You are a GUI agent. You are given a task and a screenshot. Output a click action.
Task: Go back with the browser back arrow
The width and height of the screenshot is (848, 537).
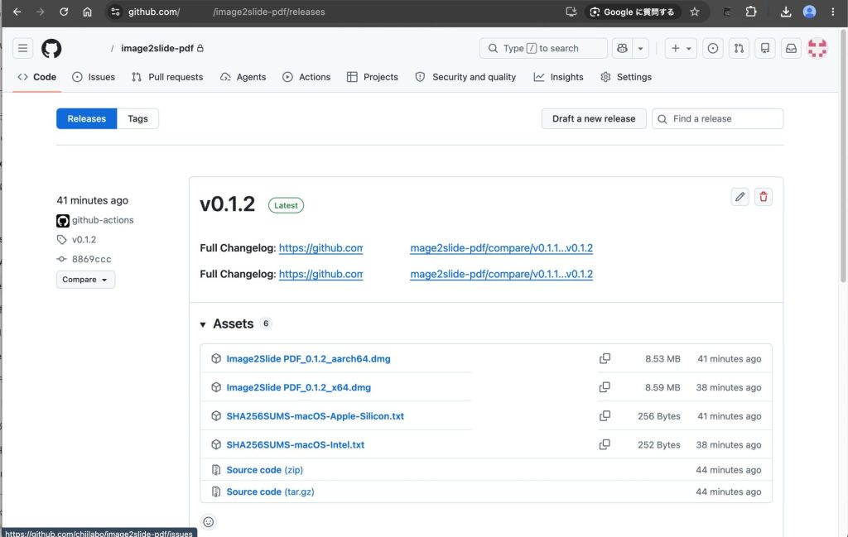click(17, 12)
